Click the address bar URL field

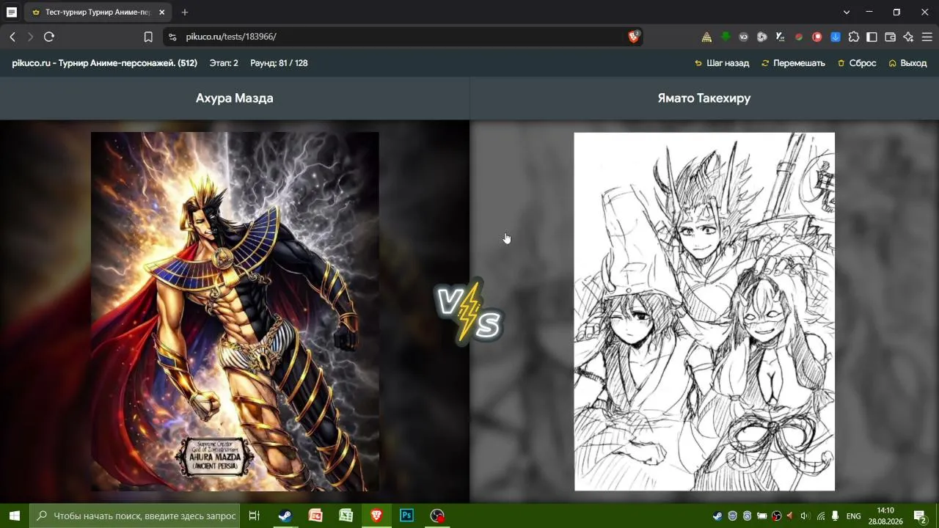coord(403,37)
